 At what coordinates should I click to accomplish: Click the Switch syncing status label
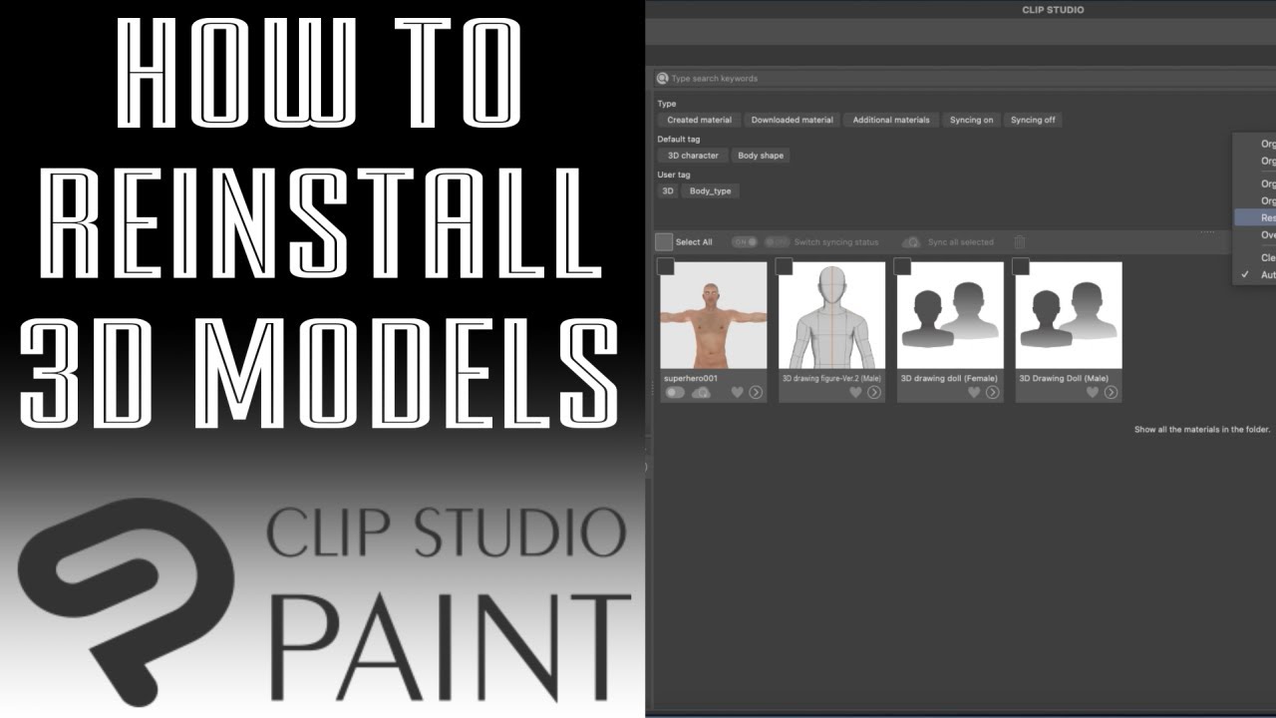click(x=836, y=242)
